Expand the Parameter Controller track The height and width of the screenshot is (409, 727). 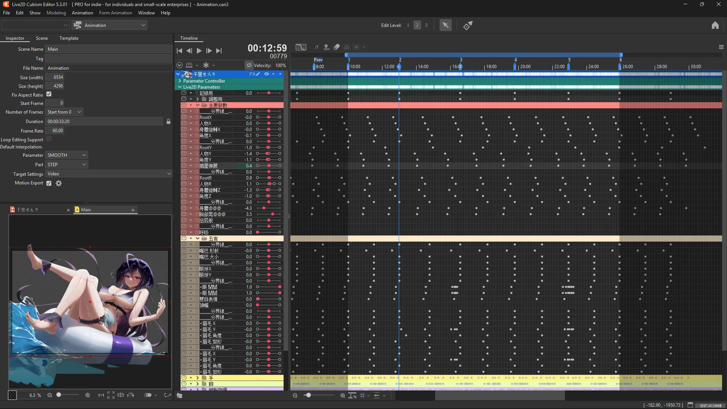pos(180,81)
